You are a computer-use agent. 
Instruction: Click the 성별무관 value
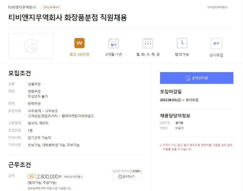click(x=34, y=84)
